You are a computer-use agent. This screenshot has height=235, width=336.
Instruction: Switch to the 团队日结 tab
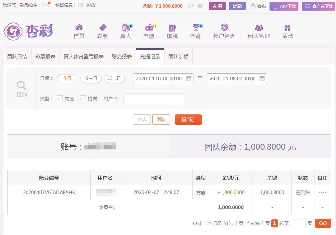17,56
